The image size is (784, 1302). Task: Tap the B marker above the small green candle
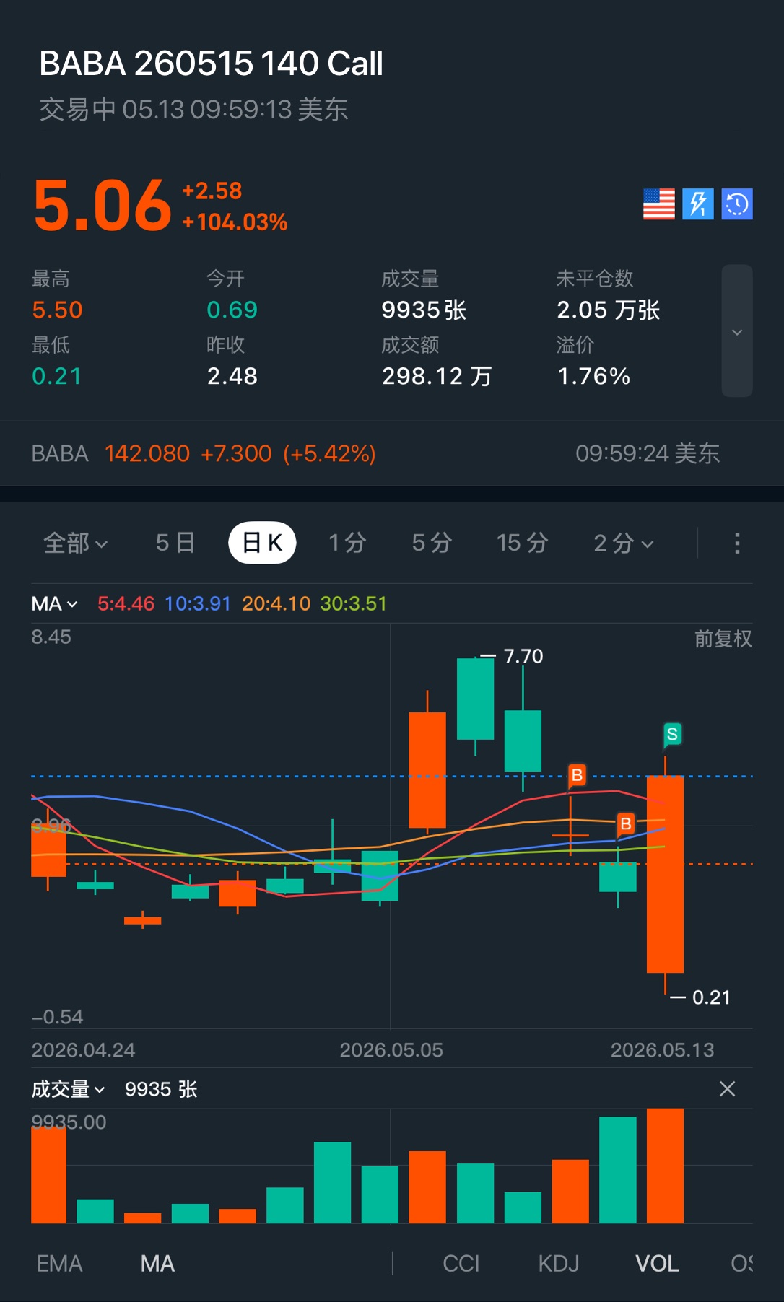(x=626, y=824)
